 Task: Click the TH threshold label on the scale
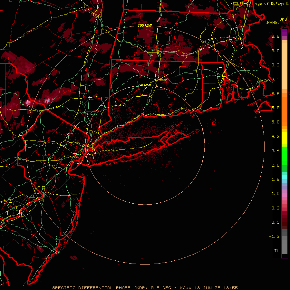pos(277,251)
